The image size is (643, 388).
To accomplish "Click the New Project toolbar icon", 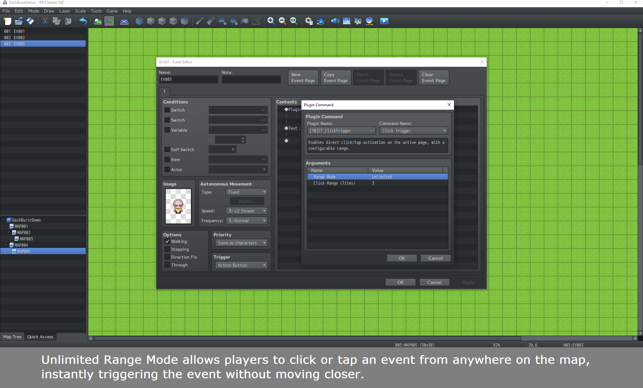I will point(8,21).
